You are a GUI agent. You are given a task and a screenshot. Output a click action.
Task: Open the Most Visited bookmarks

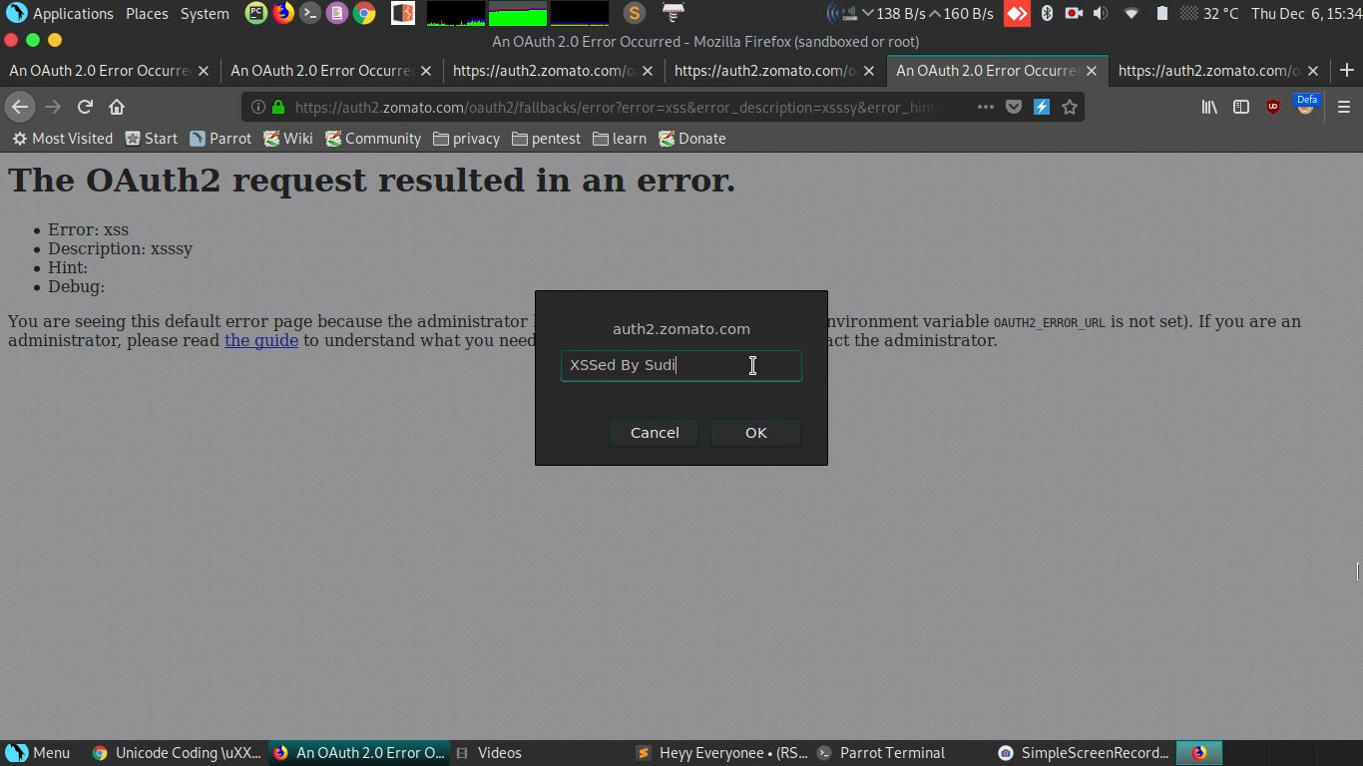coord(62,139)
